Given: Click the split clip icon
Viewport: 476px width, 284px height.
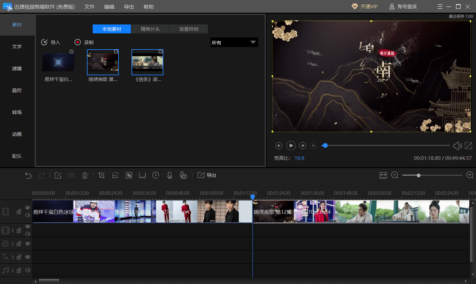Looking at the screenshot, I should [x=71, y=175].
